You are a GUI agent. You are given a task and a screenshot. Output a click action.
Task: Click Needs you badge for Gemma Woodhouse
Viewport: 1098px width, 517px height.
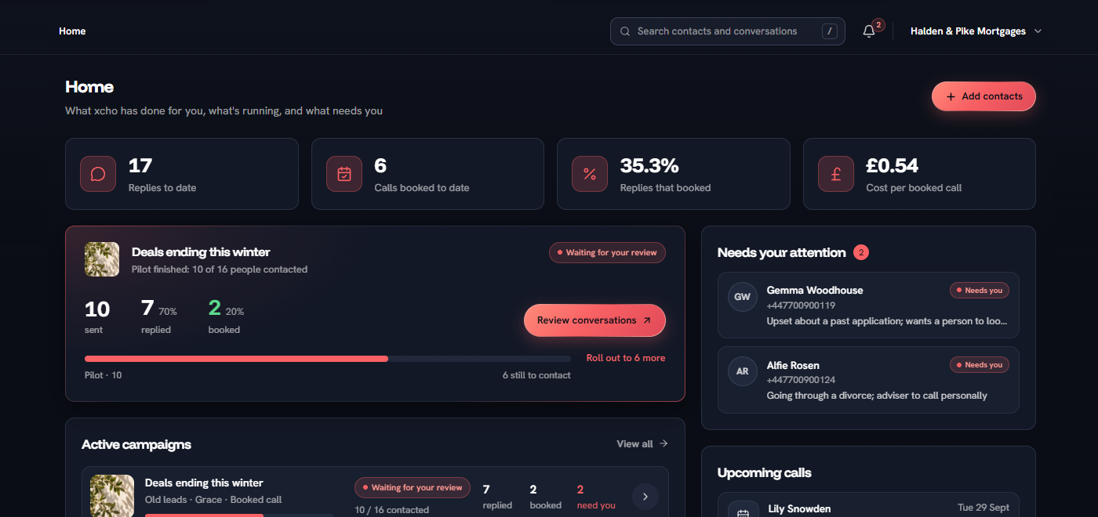(980, 291)
